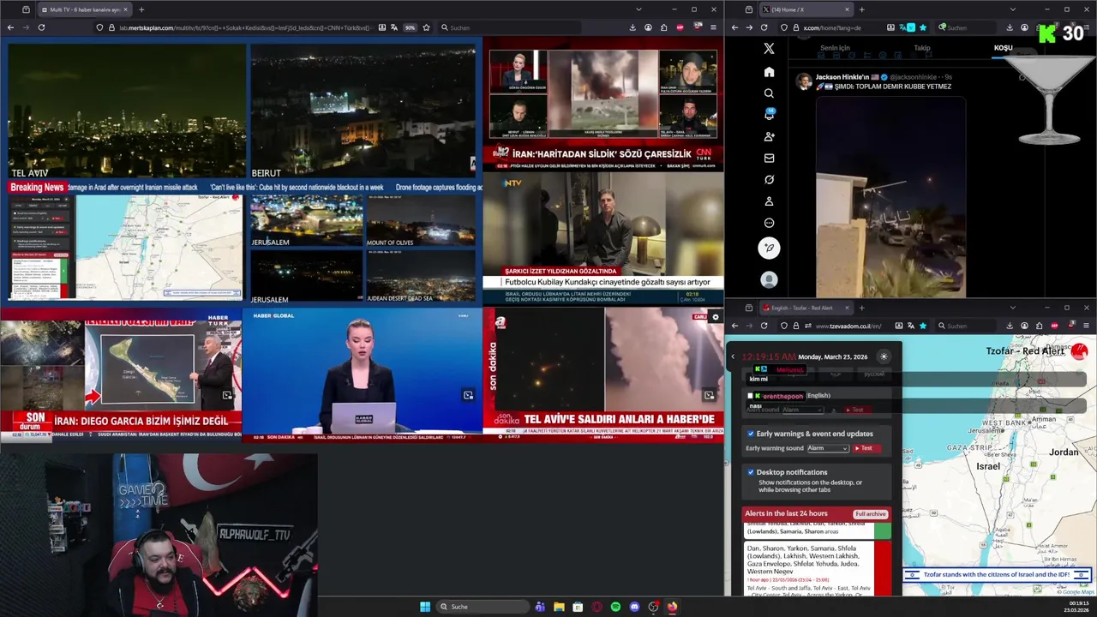Open the X search icon in sidebar

769,93
